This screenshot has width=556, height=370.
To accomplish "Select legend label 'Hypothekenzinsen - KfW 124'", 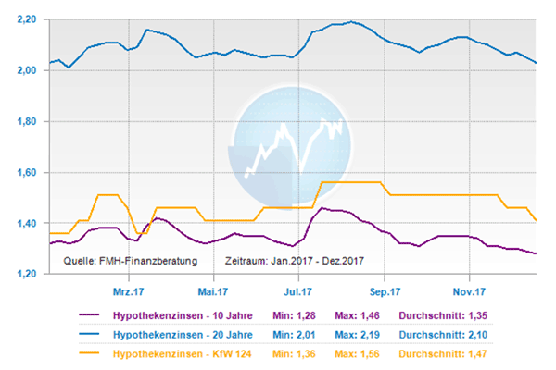I will 182,353.
